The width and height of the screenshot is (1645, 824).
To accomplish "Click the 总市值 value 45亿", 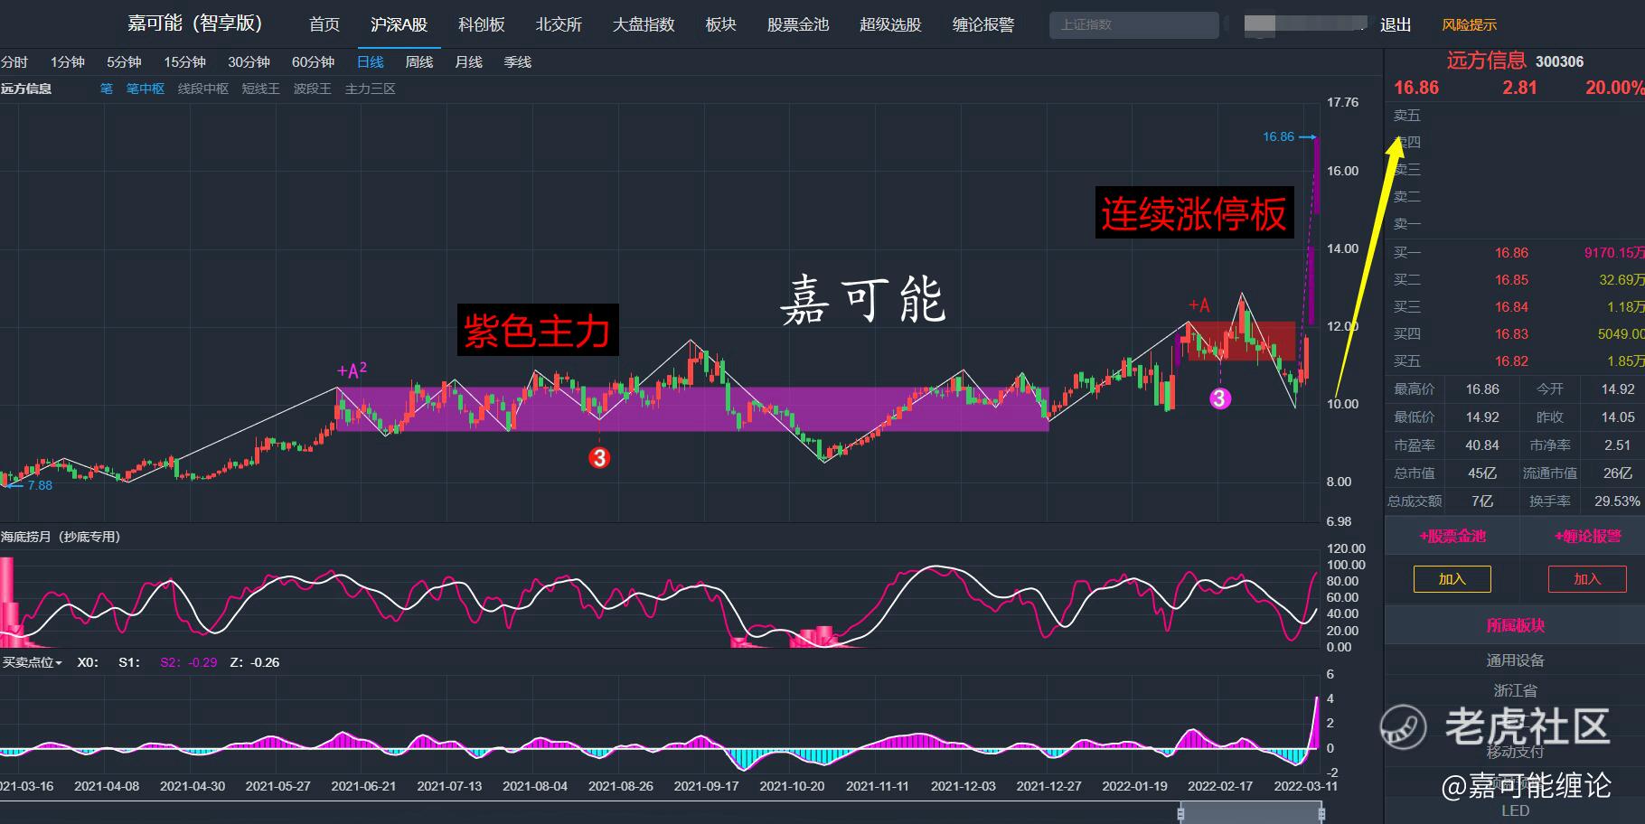I will click(1482, 473).
